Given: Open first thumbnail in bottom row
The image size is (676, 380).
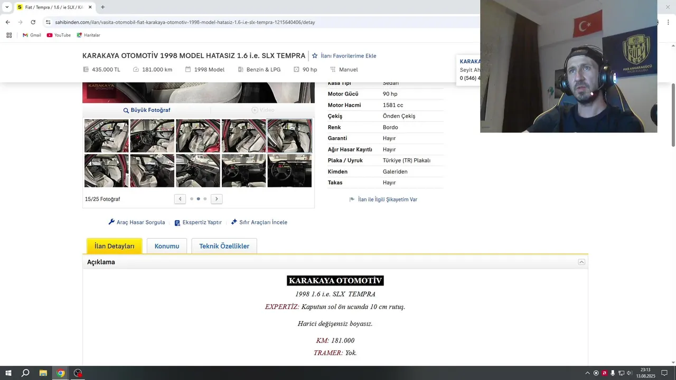Looking at the screenshot, I should click(106, 170).
